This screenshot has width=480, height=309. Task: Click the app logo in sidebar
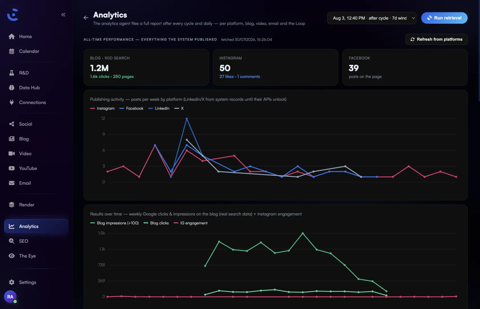pos(13,15)
